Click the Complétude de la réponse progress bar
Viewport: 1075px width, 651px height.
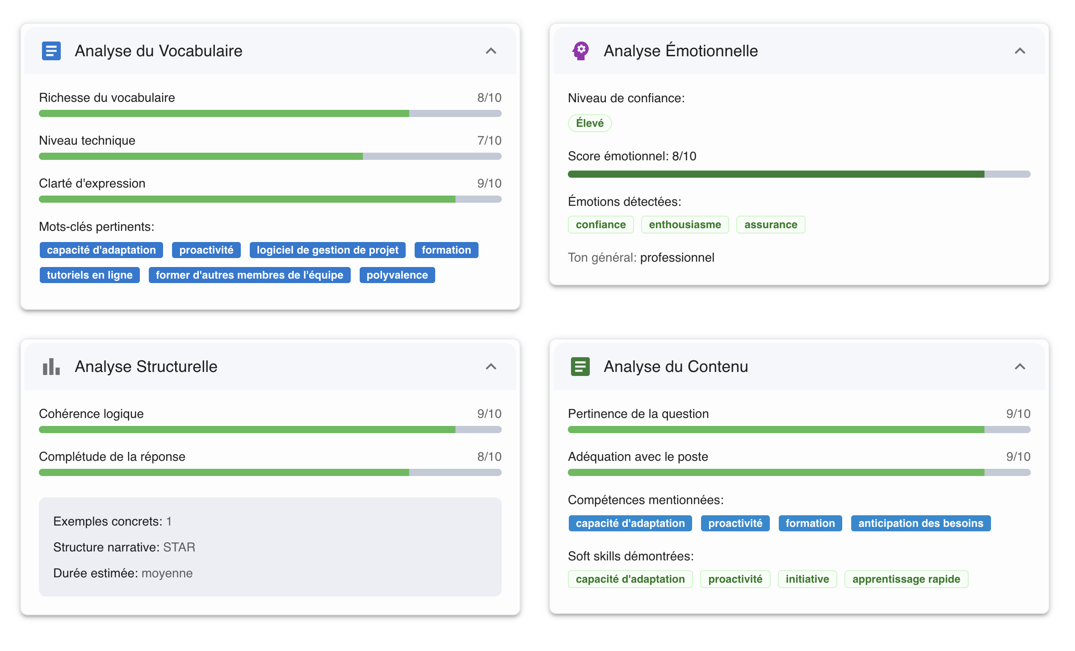270,472
